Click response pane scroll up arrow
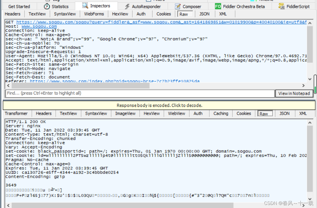The height and width of the screenshot is (208, 317). 310,123
